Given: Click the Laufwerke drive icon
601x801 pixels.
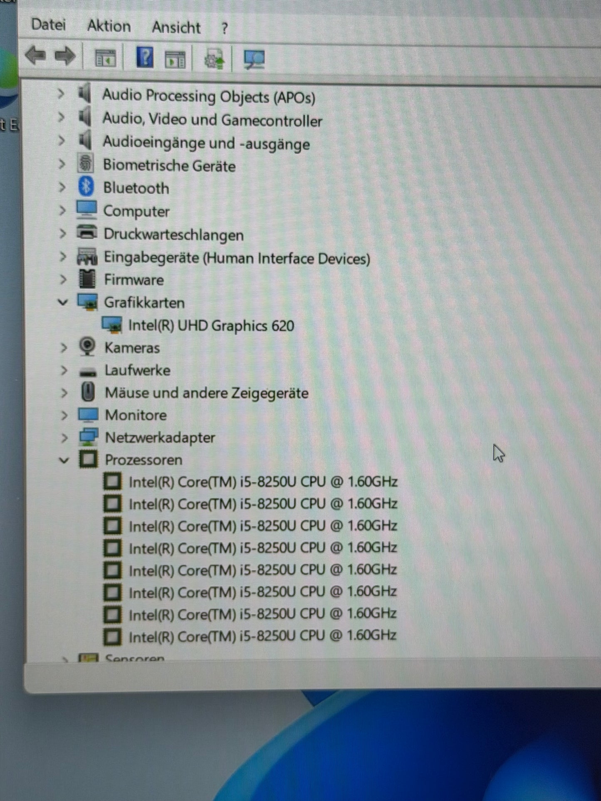Looking at the screenshot, I should [x=88, y=372].
